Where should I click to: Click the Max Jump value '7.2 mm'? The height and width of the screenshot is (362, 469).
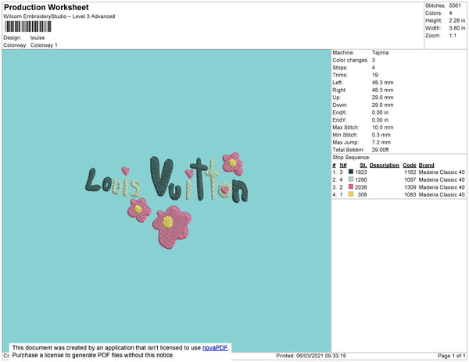381,142
